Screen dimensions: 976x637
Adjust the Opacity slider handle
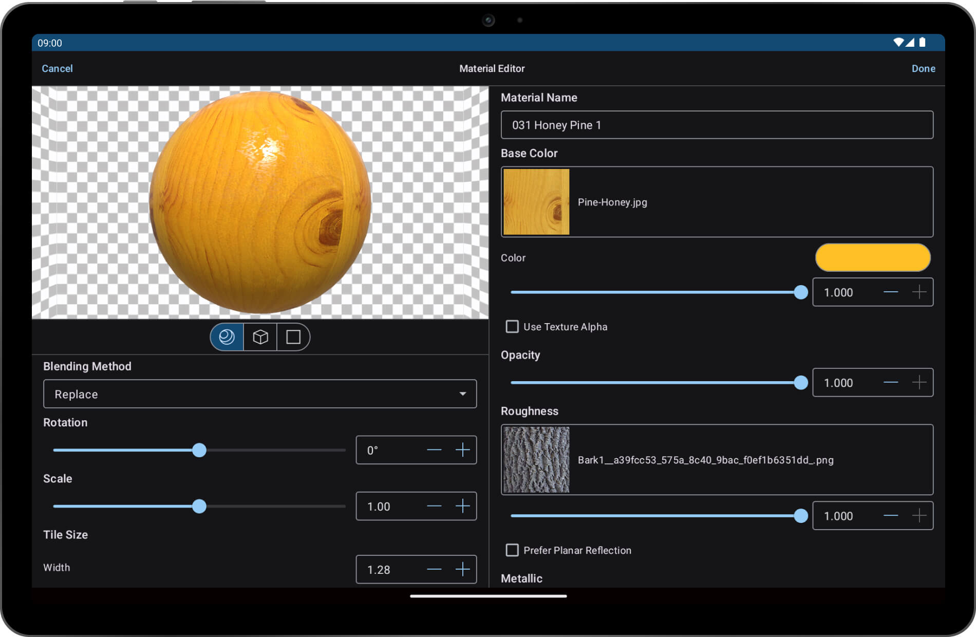coord(801,383)
